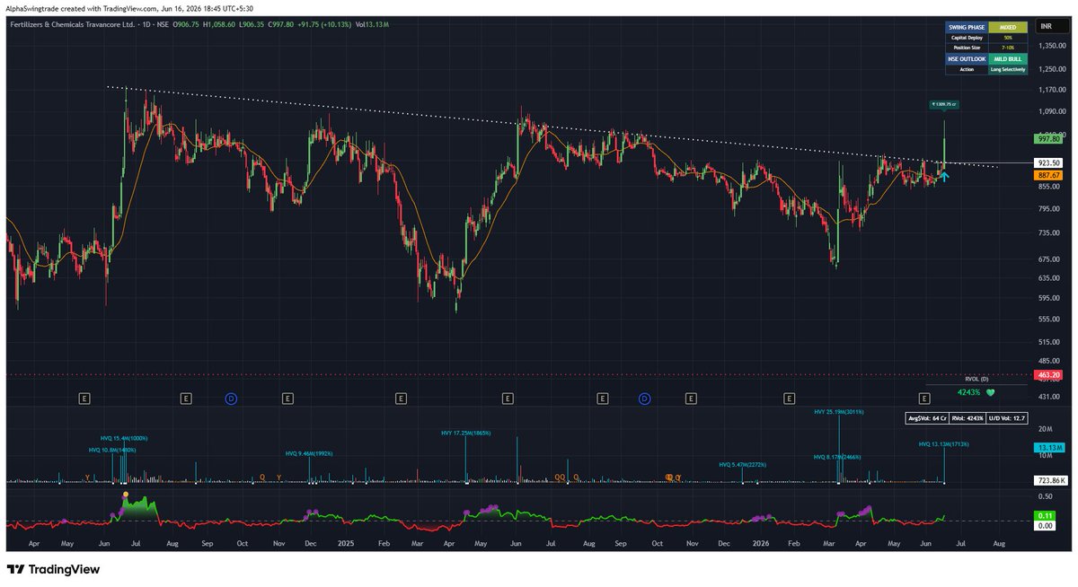
Task: Click the MILD BULL outlook cell
Action: pos(1007,58)
